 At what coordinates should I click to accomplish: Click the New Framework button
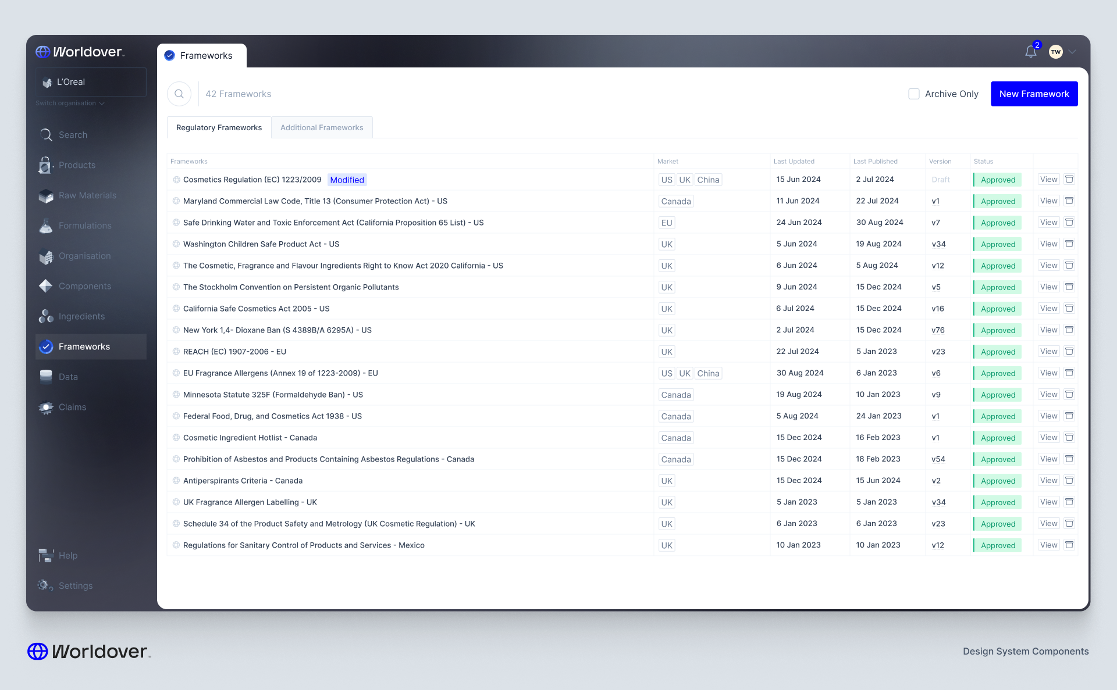1034,94
